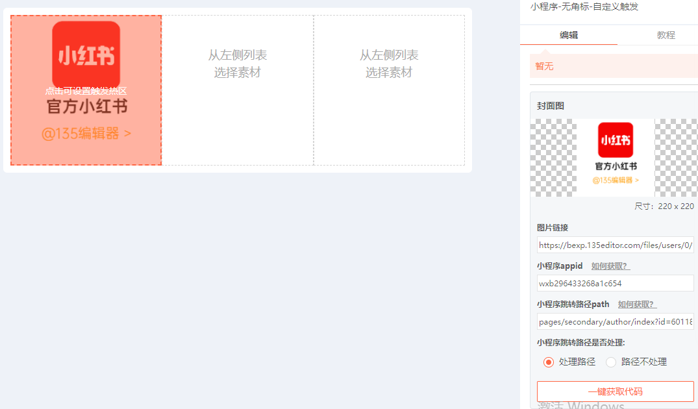Click the @135编辑器 > link text in canvas
Viewport: 698px width, 409px height.
tap(86, 134)
